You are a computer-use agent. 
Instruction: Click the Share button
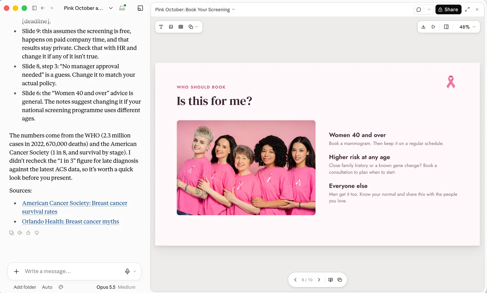click(448, 9)
